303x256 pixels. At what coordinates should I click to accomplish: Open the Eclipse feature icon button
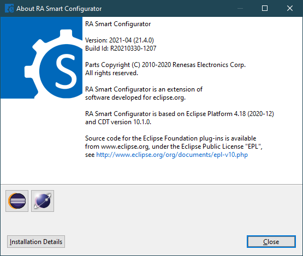(17, 201)
